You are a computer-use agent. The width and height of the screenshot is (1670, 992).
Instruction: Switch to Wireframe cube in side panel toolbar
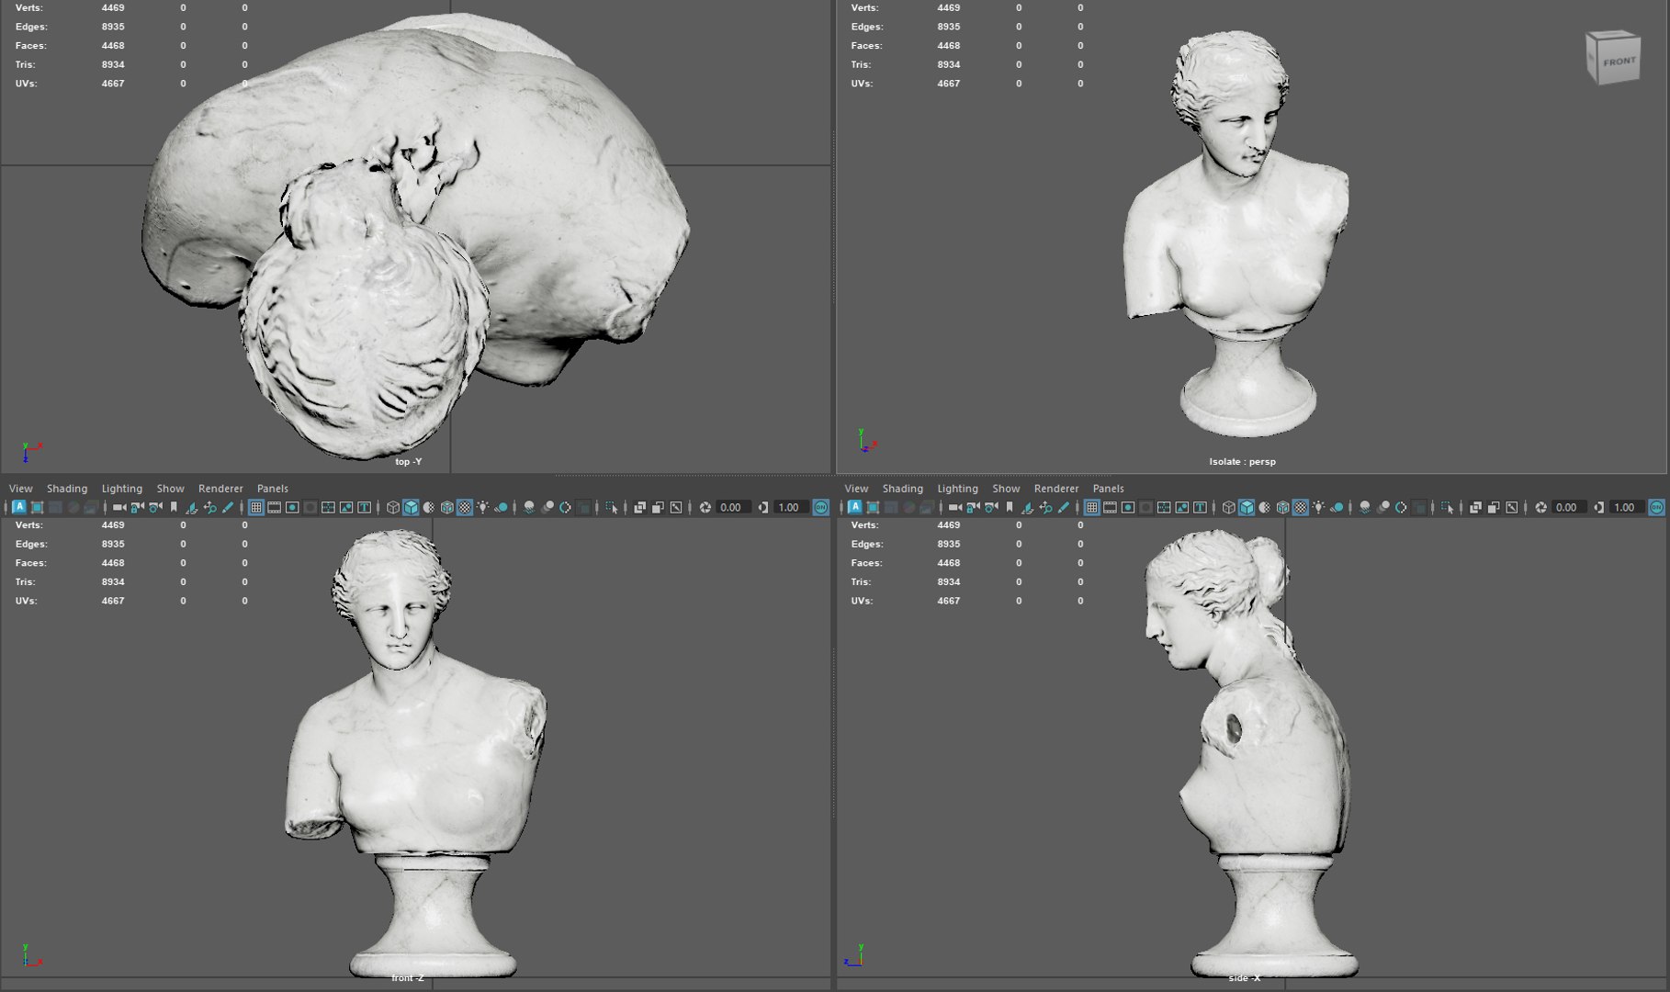(1229, 507)
